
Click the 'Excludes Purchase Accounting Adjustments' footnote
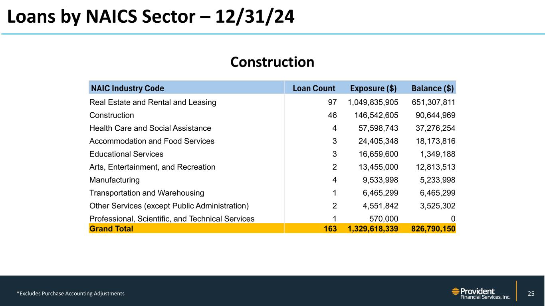(70, 294)
